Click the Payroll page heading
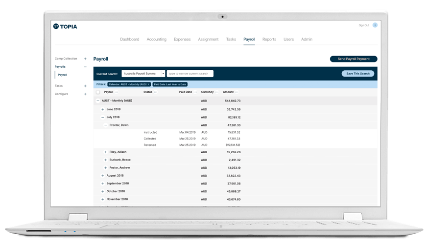 point(100,59)
